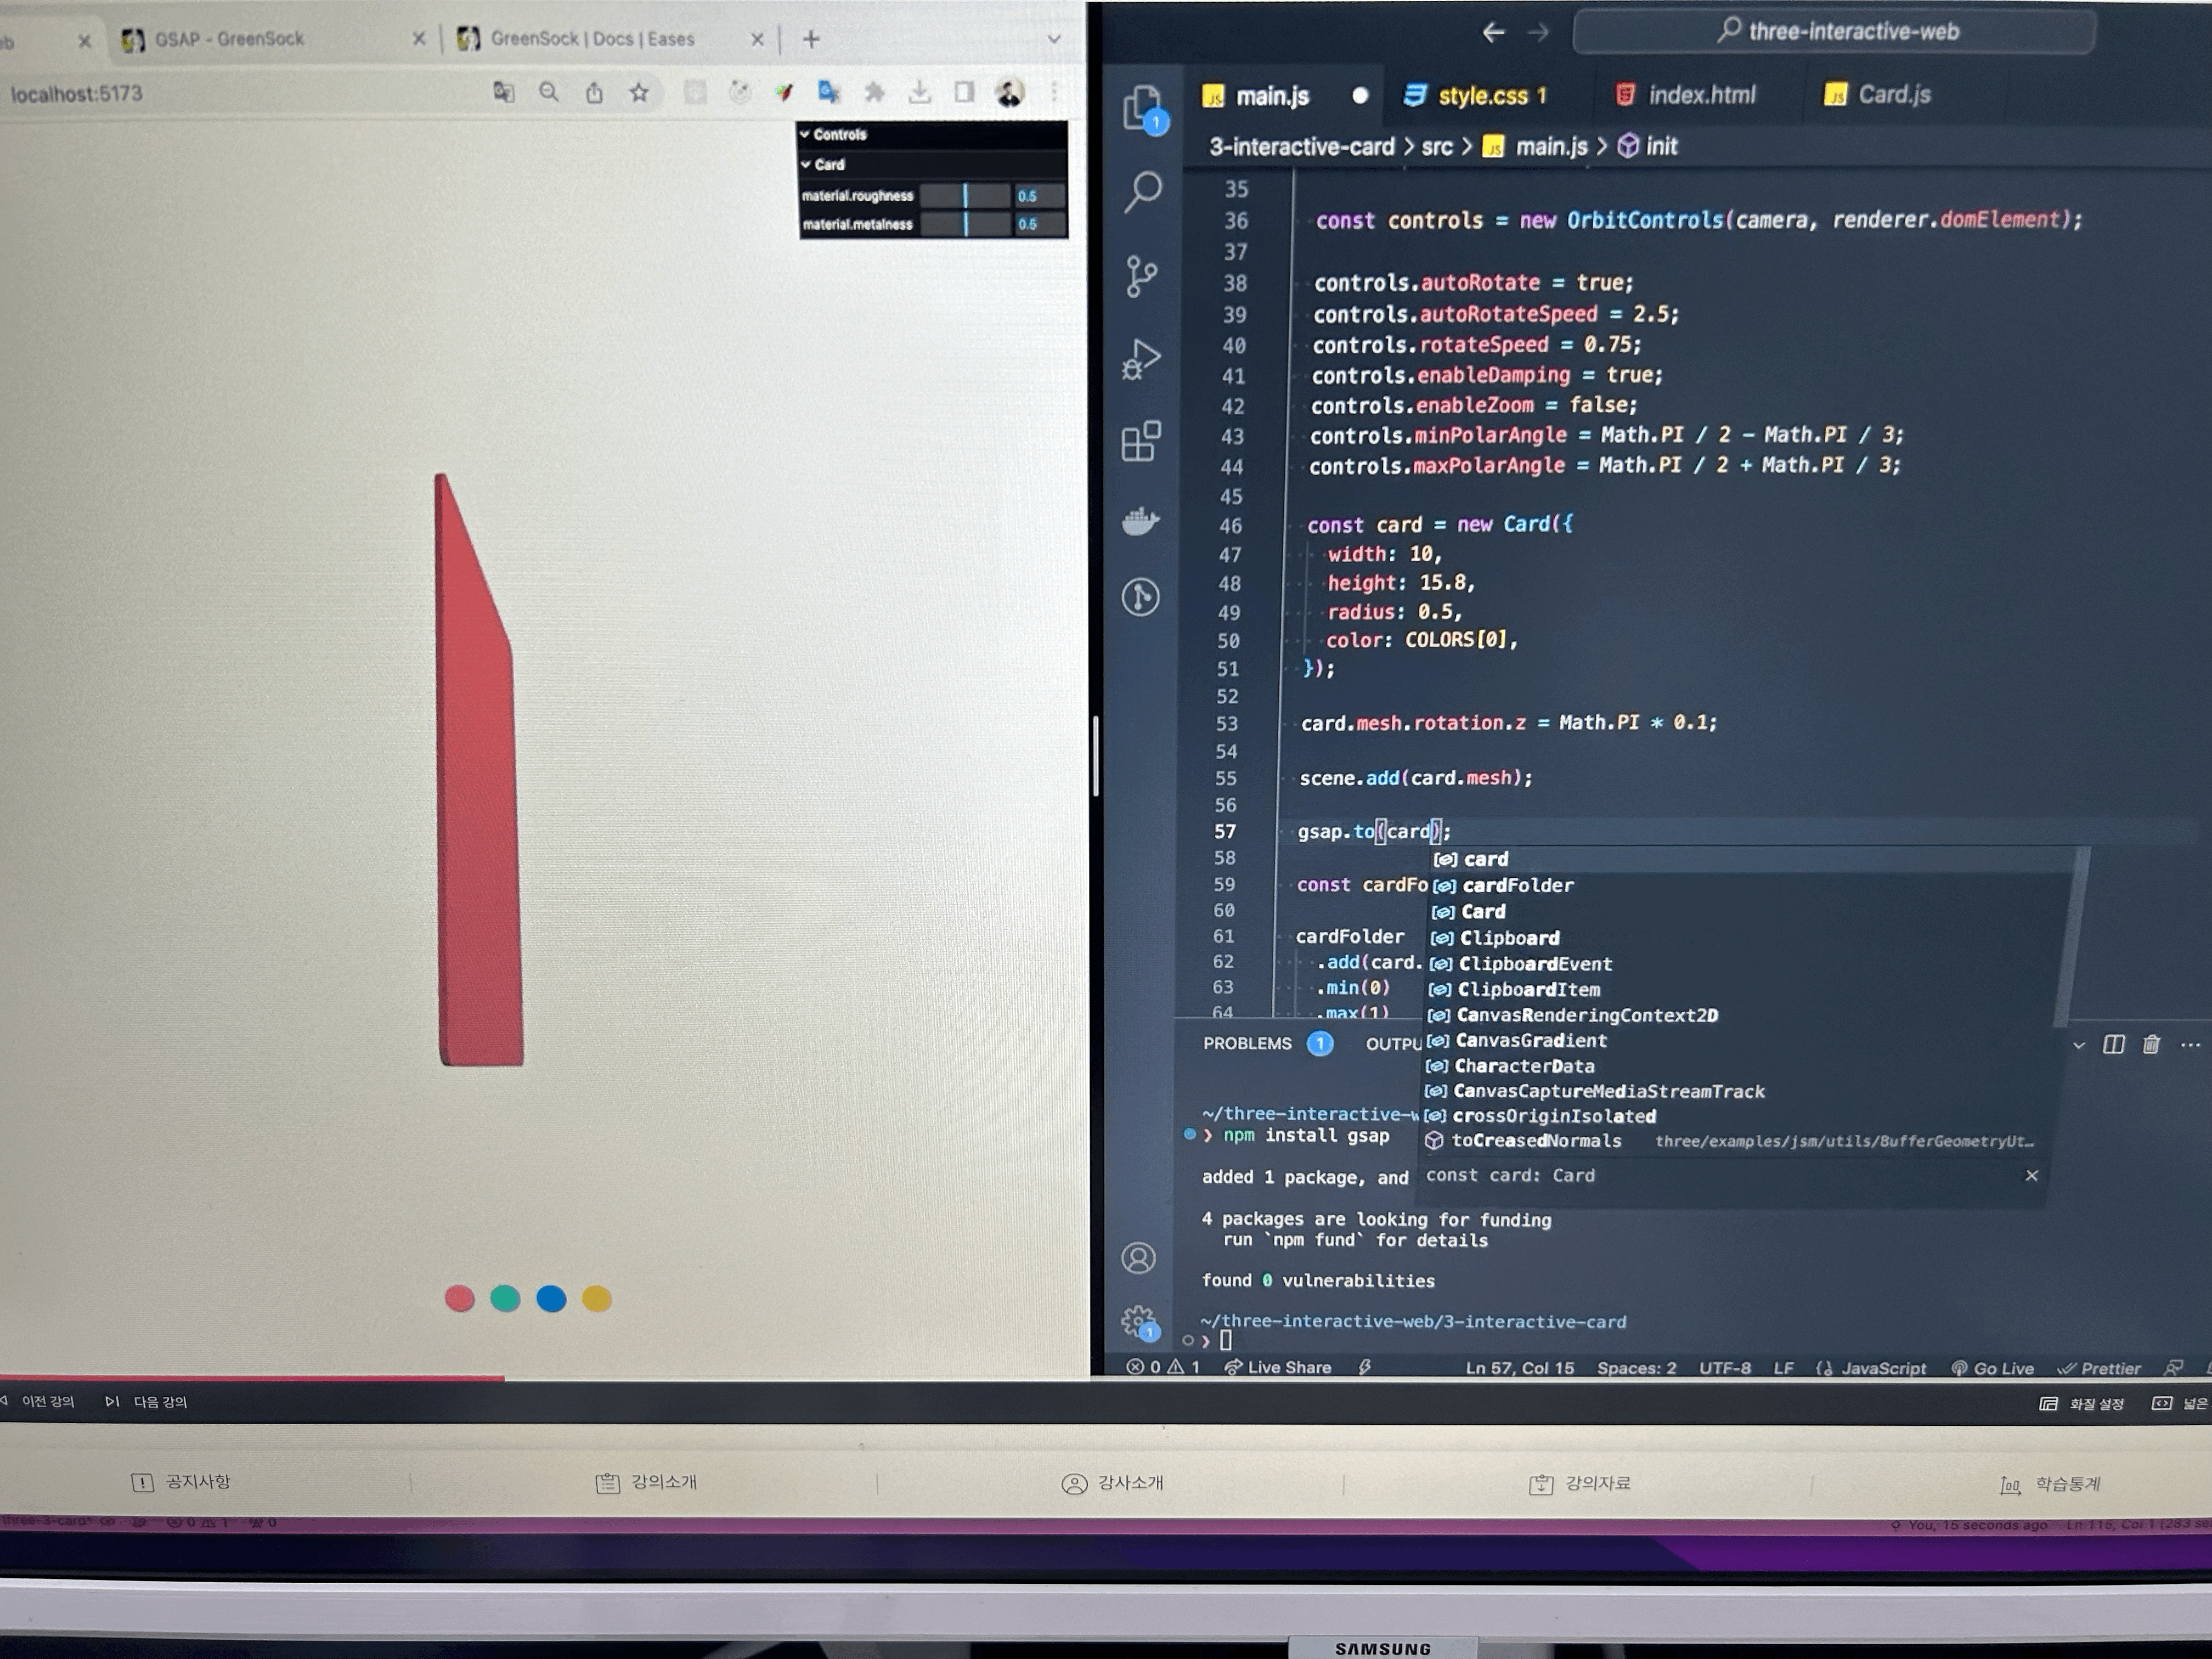This screenshot has width=2212, height=1659.
Task: Click the init breadcrumb symbol
Action: (1647, 146)
